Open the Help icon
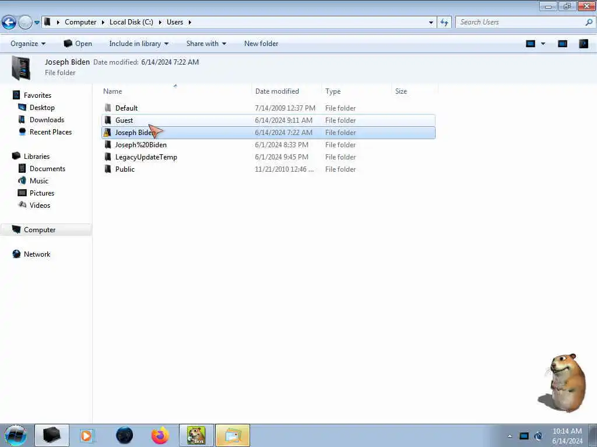Screen dimensions: 597x447 583,44
